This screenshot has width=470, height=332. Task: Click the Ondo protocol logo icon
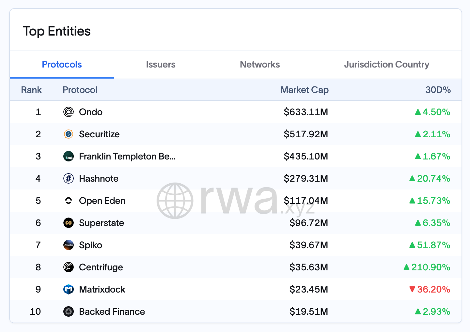coord(69,112)
